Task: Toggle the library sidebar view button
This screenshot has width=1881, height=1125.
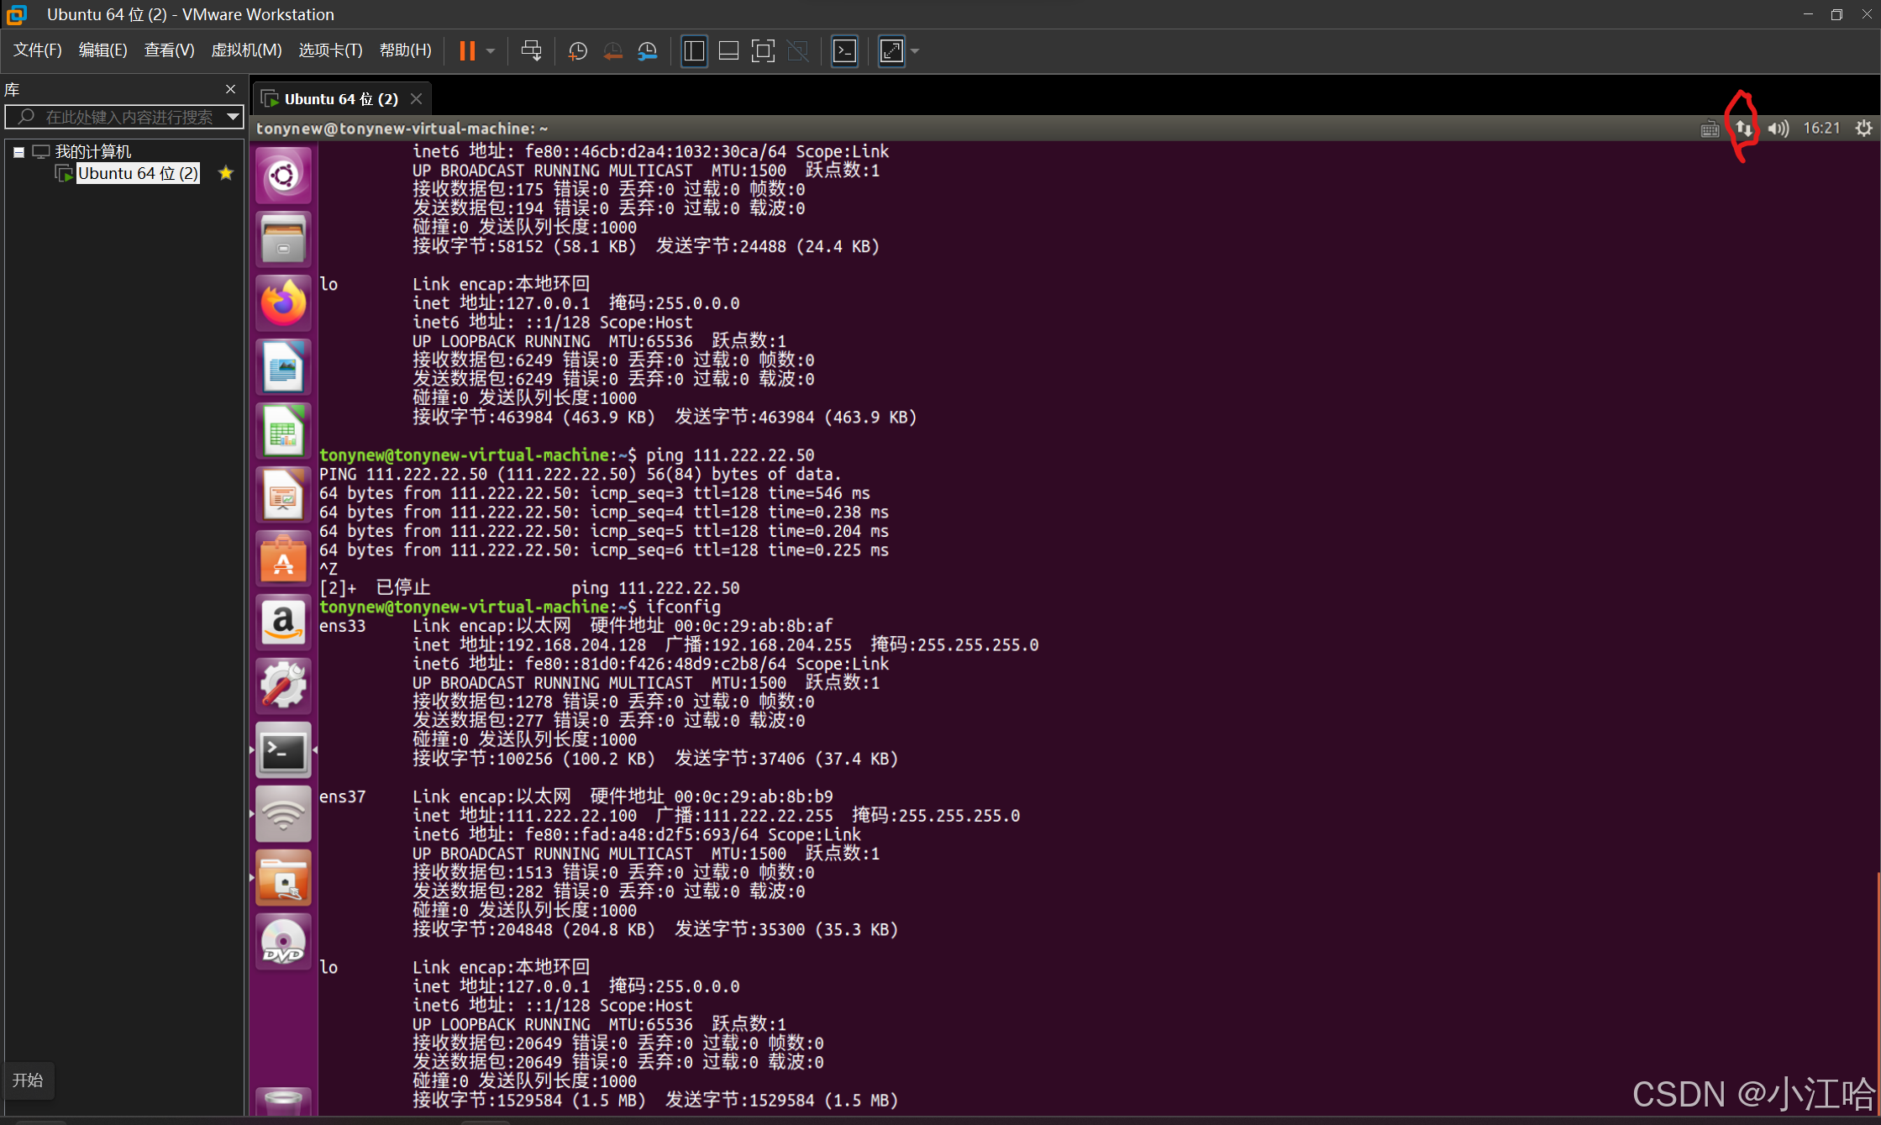Action: click(694, 51)
